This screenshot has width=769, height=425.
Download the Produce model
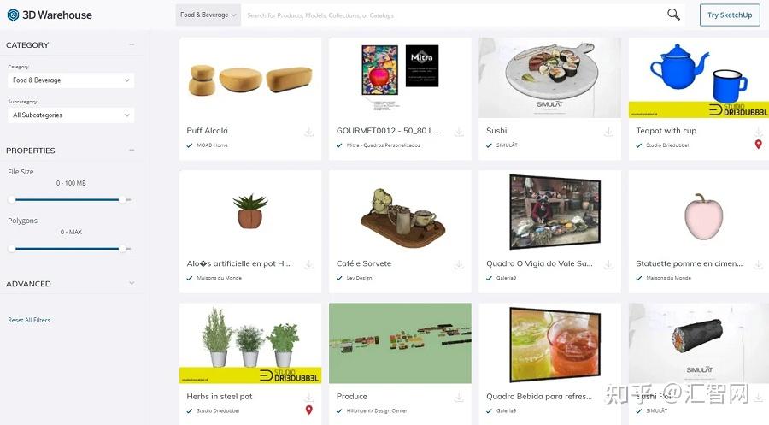tap(459, 397)
